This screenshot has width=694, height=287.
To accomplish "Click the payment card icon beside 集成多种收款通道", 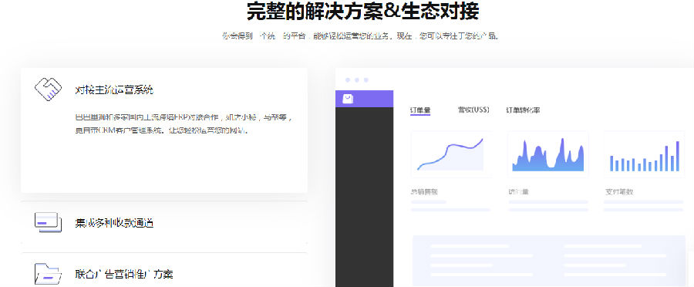I will point(48,222).
